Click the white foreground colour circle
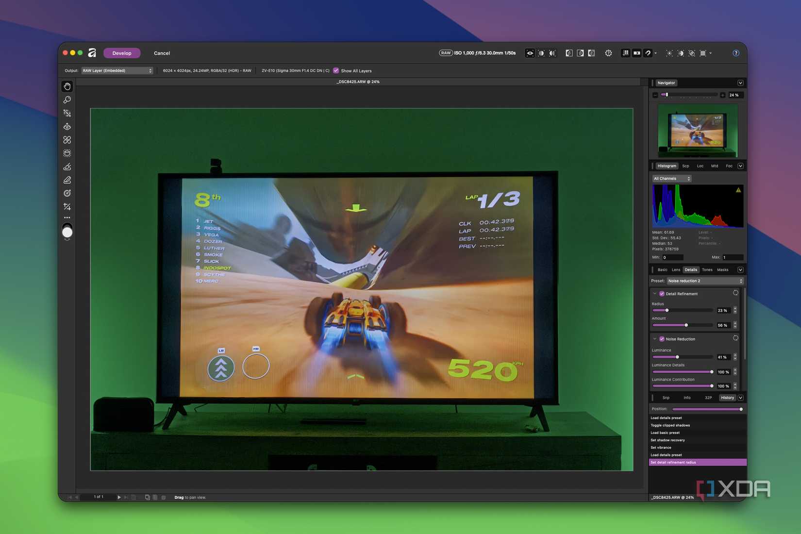Screen dimensions: 801x534 click(67, 233)
